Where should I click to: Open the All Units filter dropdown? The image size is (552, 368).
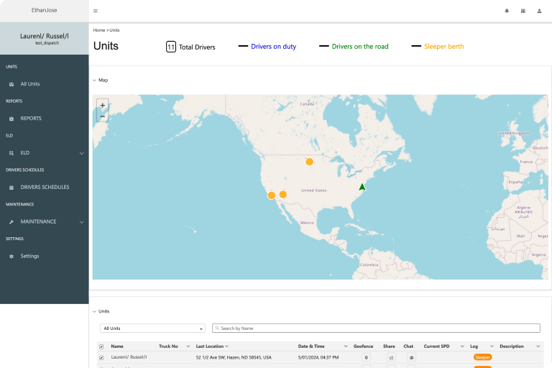point(152,328)
